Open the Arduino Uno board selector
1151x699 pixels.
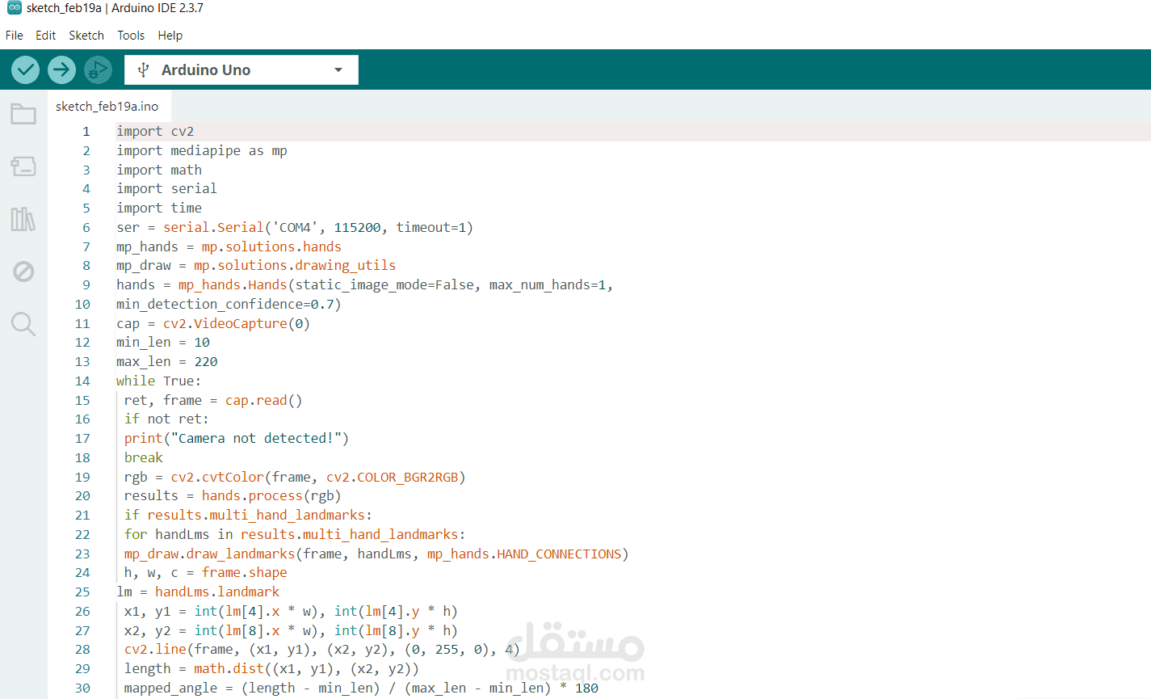tap(242, 70)
